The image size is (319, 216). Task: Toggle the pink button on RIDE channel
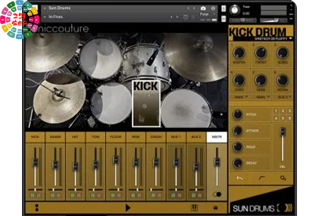pyautogui.click(x=139, y=195)
